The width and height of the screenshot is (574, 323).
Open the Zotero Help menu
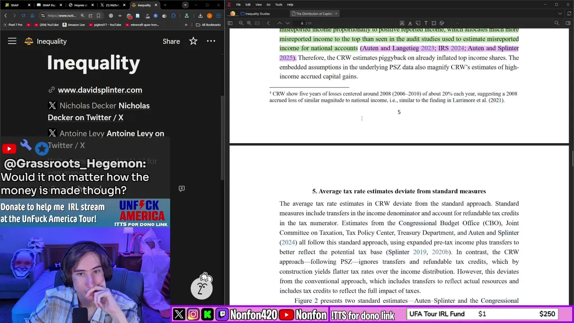pos(290,4)
